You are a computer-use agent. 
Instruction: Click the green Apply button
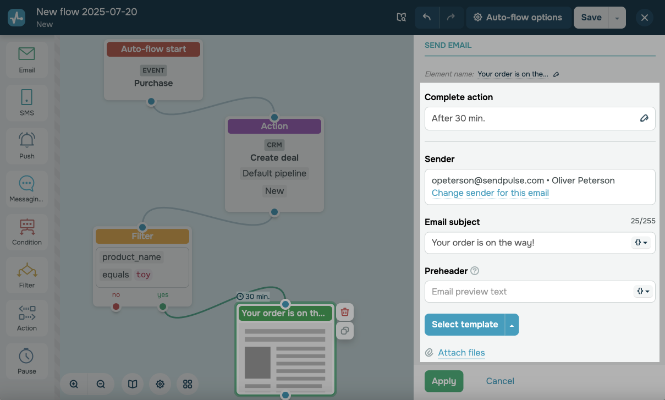[444, 381]
